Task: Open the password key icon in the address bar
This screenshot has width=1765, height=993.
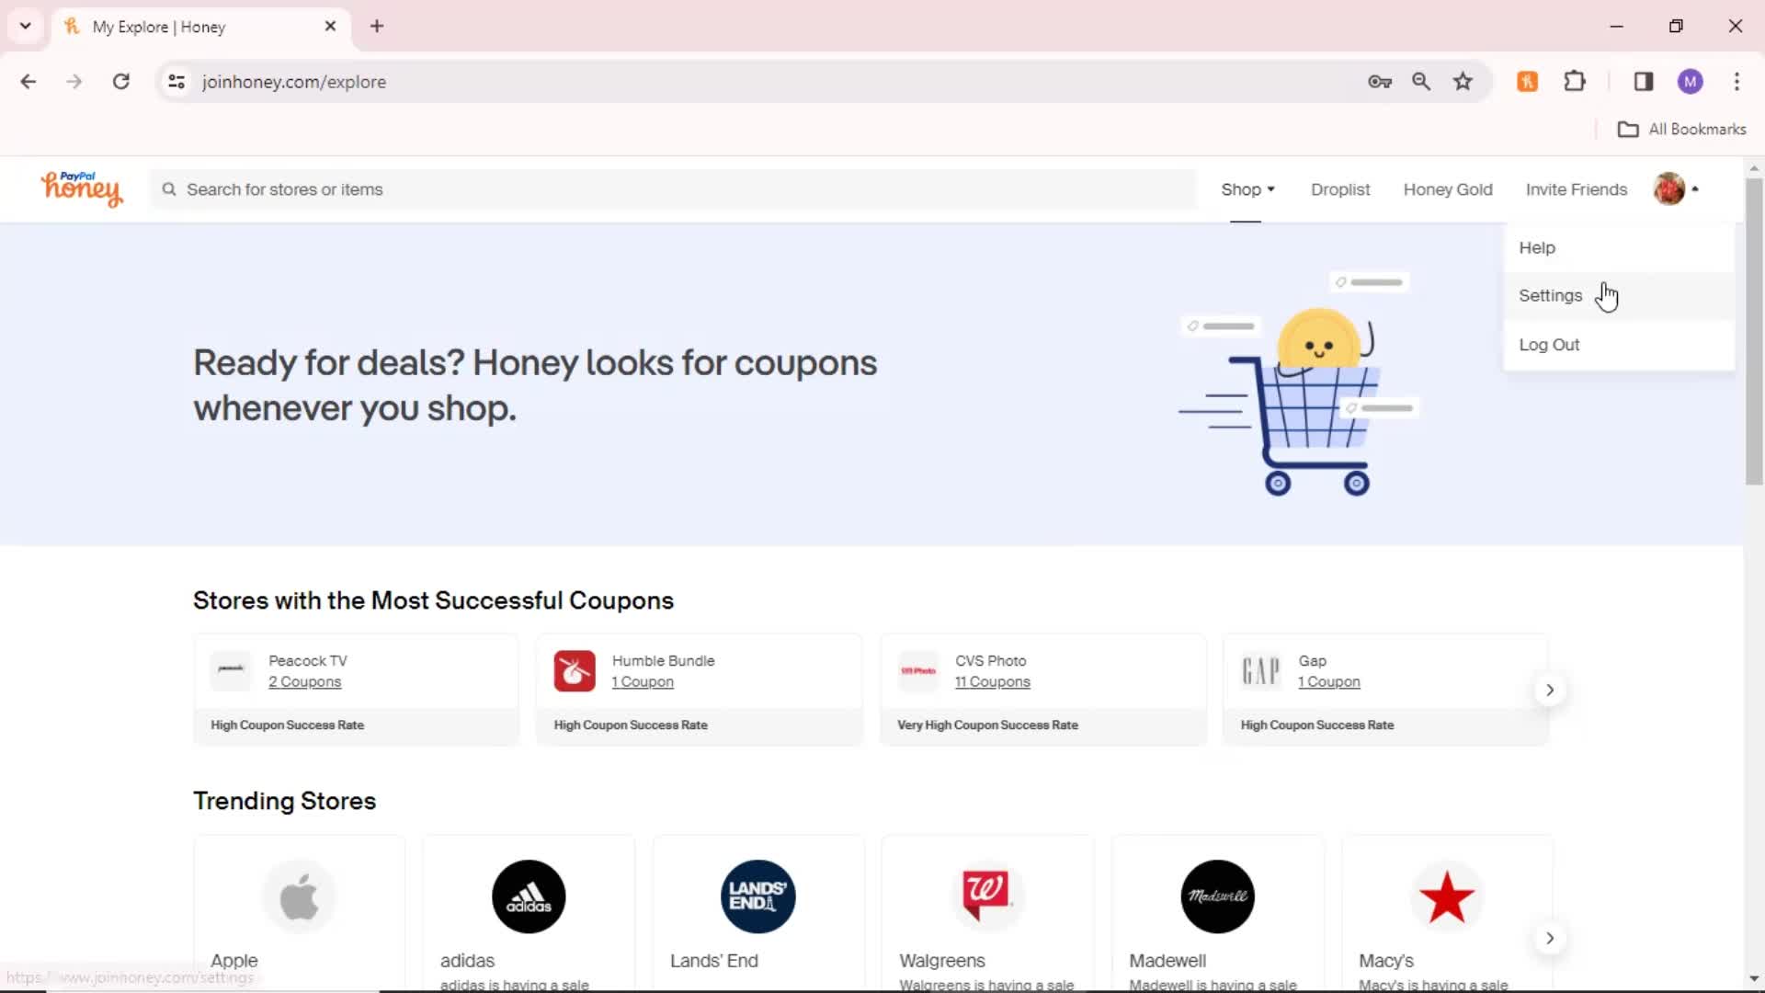Action: tap(1379, 82)
